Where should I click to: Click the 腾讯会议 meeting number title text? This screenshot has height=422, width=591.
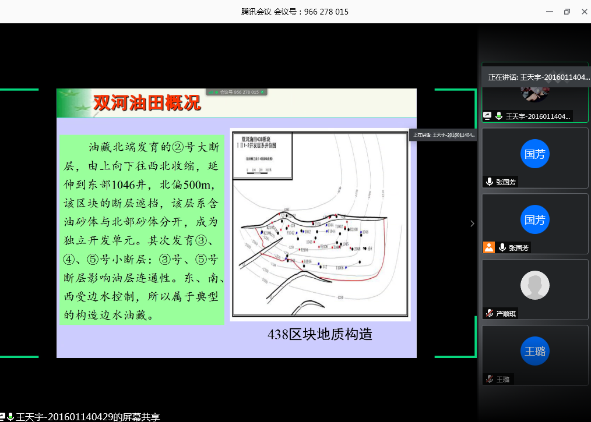click(x=295, y=12)
